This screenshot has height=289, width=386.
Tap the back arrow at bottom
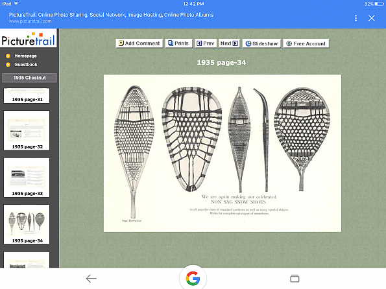click(x=91, y=279)
